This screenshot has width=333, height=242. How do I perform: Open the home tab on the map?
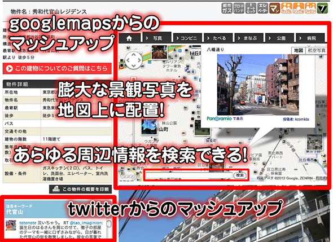129,38
